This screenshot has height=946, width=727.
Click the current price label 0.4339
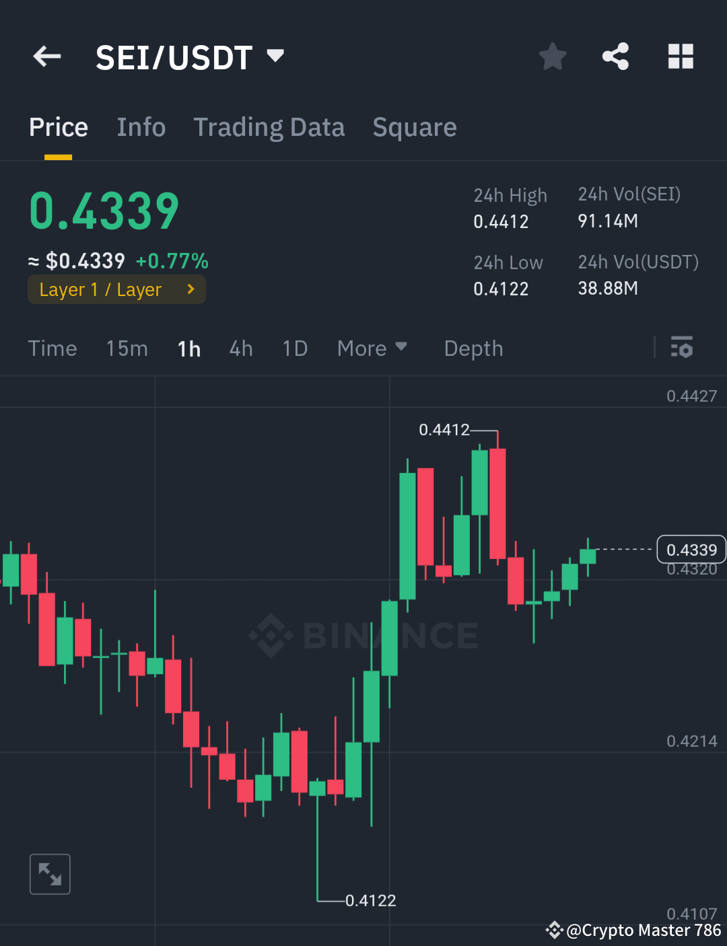point(691,549)
